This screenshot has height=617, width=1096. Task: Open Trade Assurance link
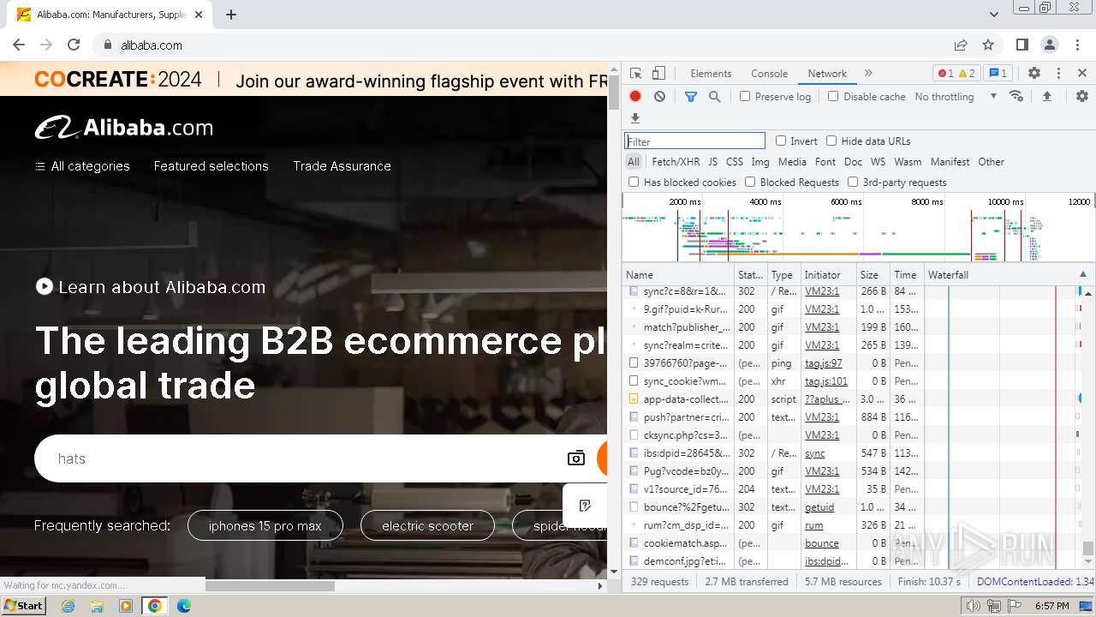342,166
